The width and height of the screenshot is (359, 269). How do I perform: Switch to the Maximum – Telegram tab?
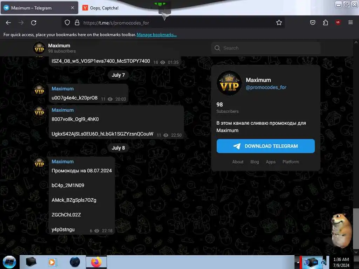(39, 8)
